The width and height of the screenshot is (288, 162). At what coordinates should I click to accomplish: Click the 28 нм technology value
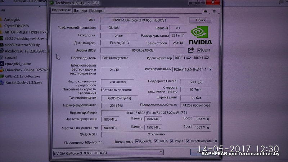coord(119,36)
